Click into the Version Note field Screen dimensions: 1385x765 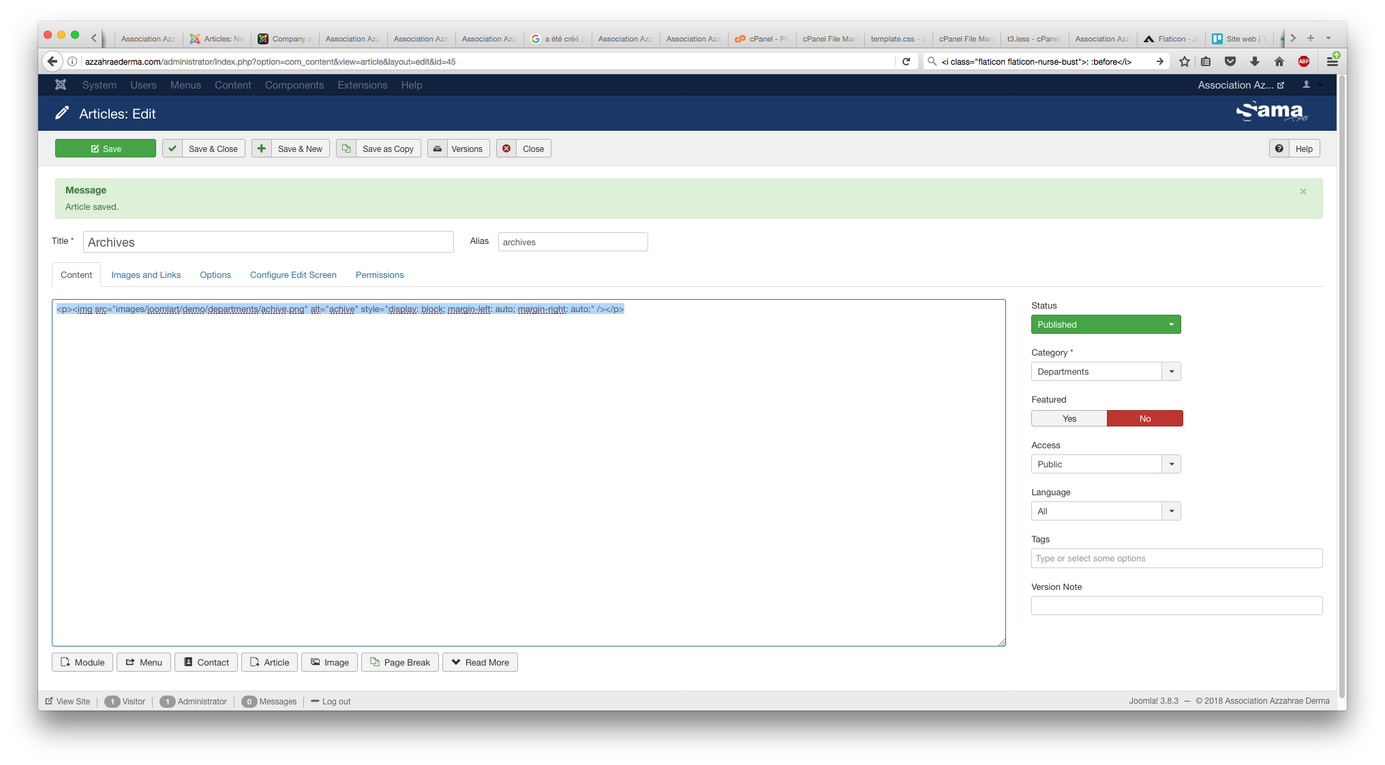[1176, 606]
